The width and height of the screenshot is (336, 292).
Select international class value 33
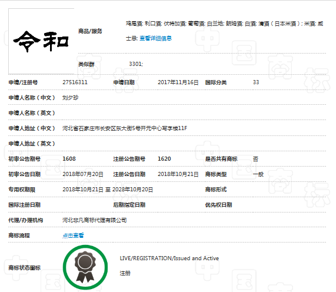256,82
